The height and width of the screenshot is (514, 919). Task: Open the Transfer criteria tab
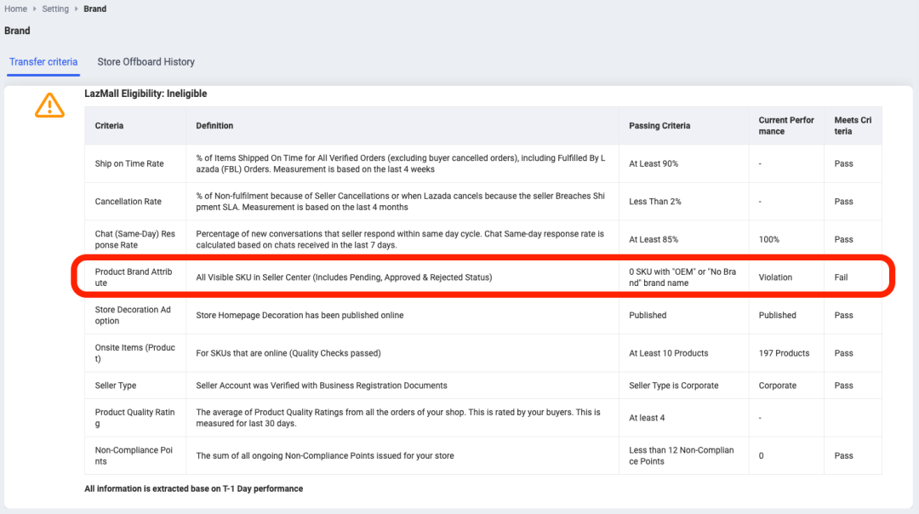pos(43,62)
